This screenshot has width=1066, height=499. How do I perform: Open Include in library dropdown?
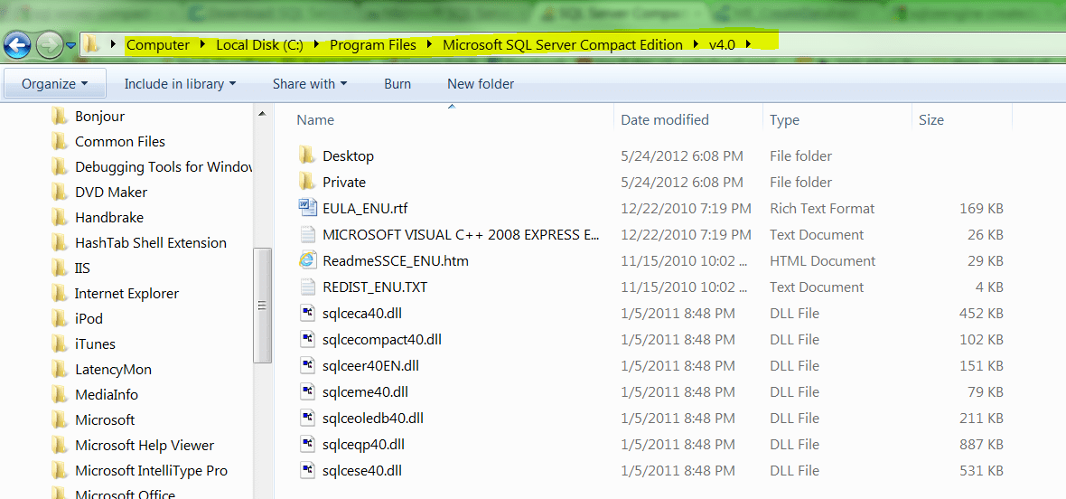[x=180, y=84]
